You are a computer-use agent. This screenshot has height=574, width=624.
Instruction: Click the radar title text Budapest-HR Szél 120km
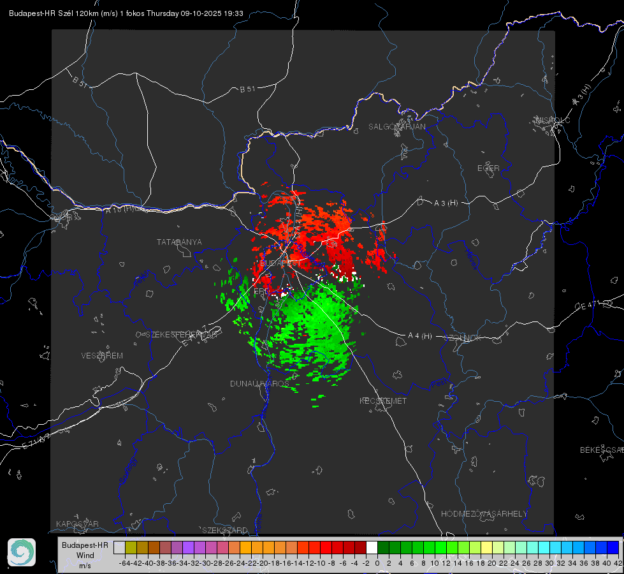coord(54,13)
